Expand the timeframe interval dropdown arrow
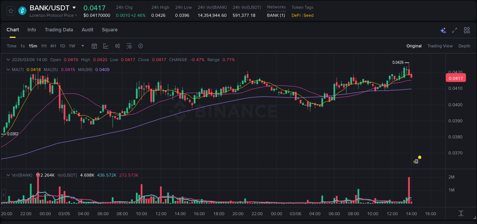The image size is (477, 224). [82, 46]
